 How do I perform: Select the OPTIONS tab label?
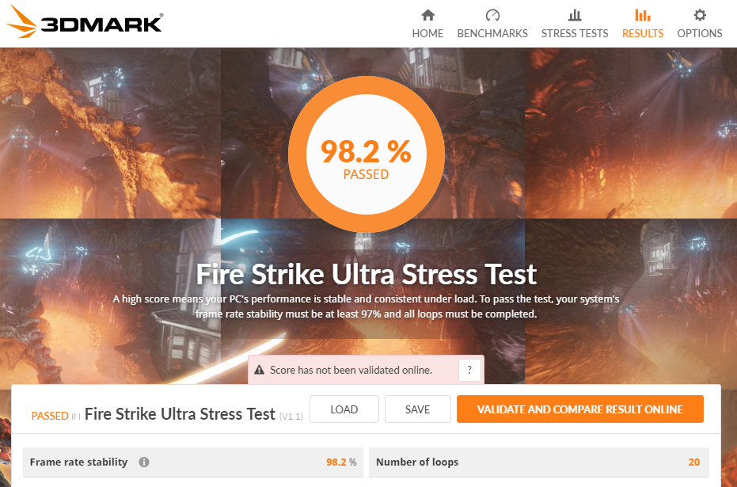(700, 33)
